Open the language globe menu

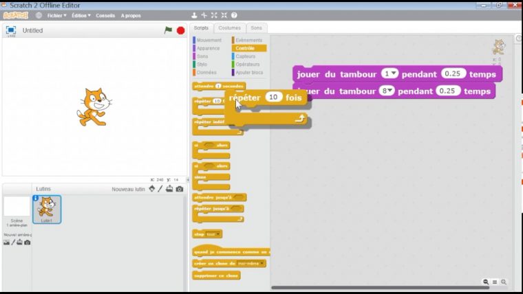click(x=39, y=15)
